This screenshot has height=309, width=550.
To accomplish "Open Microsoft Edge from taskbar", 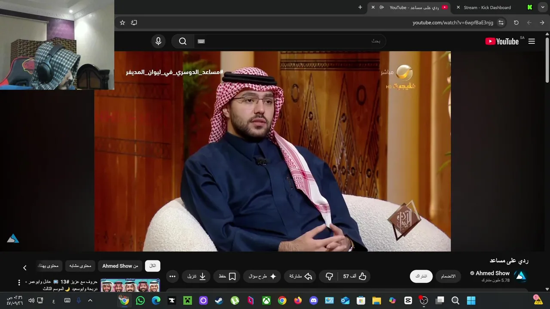I will [156, 300].
